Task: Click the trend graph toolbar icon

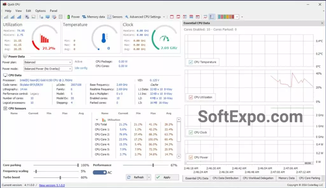Action: pos(205,16)
